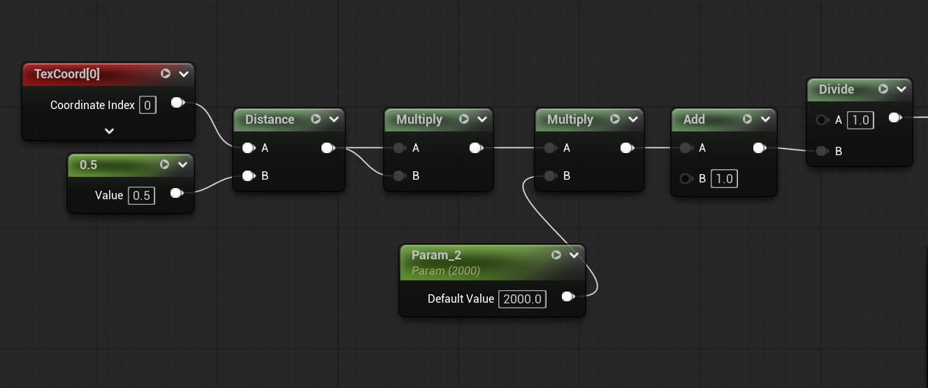The image size is (928, 388).
Task: Click the preview play icon on Add node
Action: pyautogui.click(x=747, y=120)
